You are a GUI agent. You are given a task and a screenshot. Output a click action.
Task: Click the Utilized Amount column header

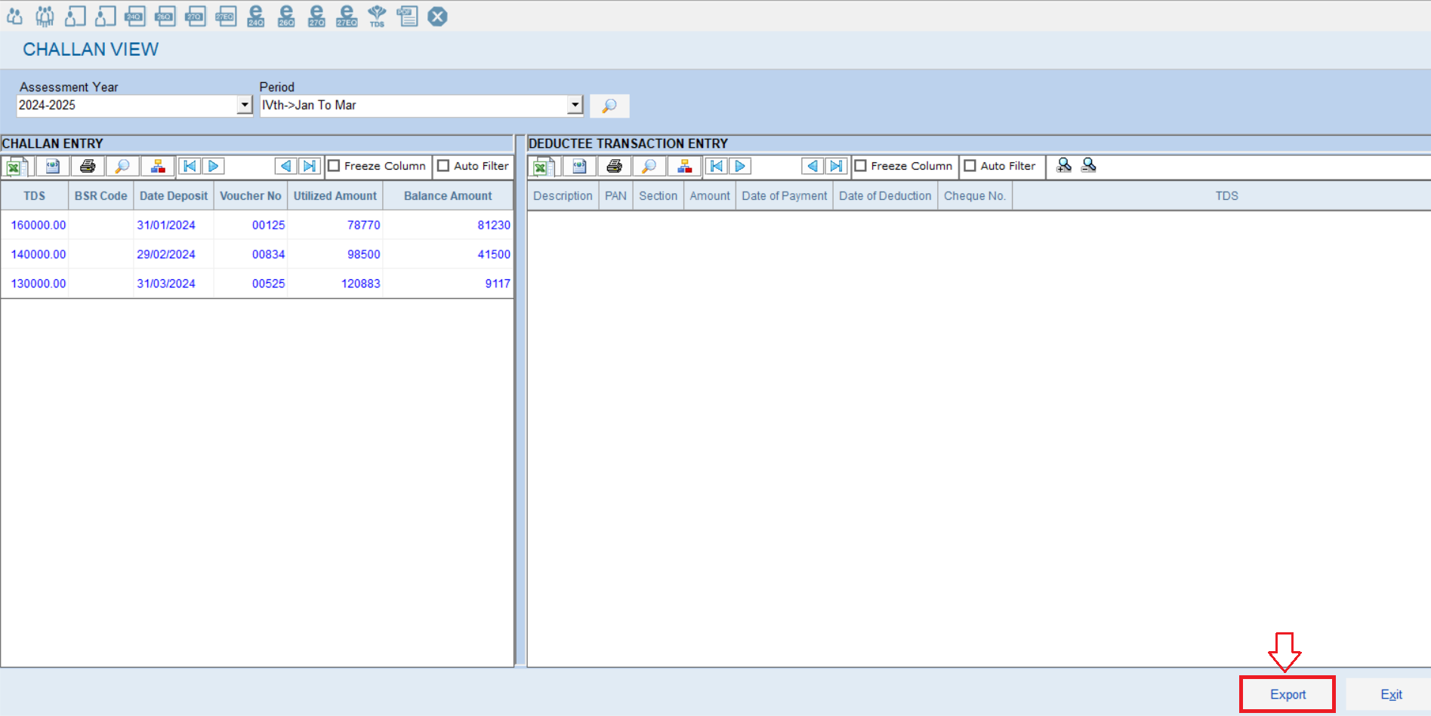click(x=335, y=196)
